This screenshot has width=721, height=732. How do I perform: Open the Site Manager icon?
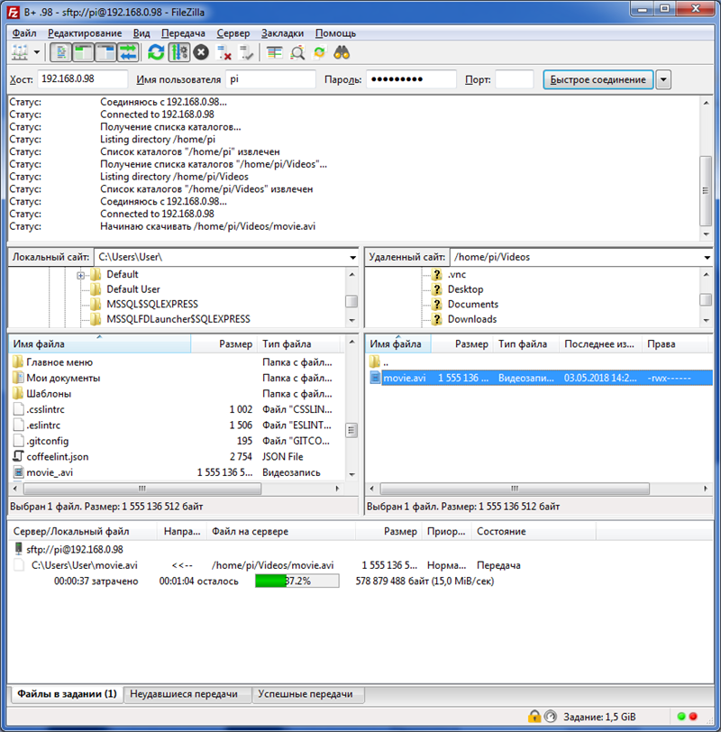pyautogui.click(x=18, y=52)
